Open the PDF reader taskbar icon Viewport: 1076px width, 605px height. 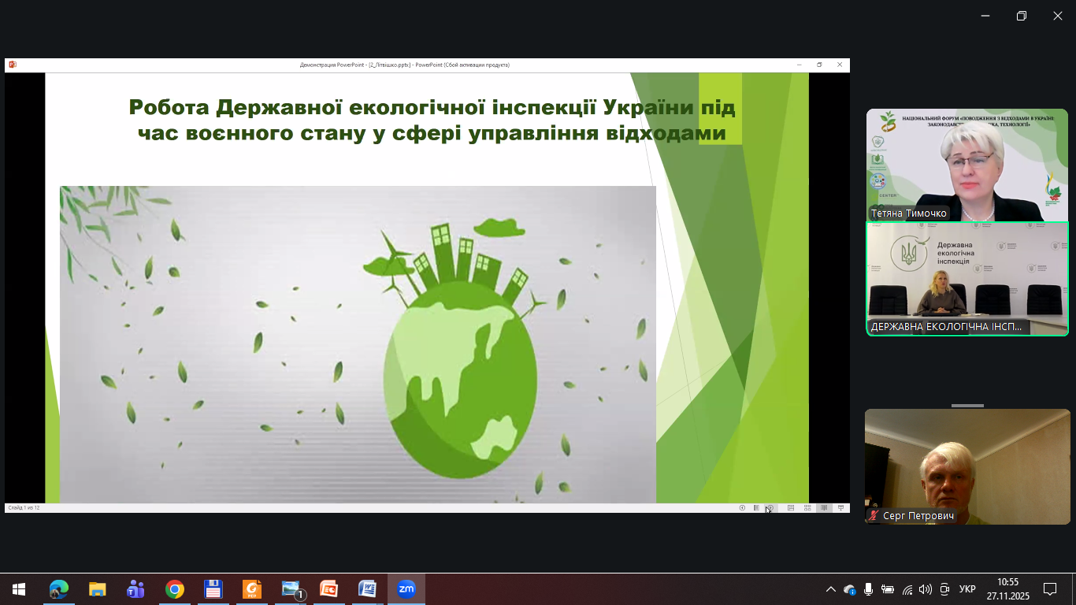(251, 589)
